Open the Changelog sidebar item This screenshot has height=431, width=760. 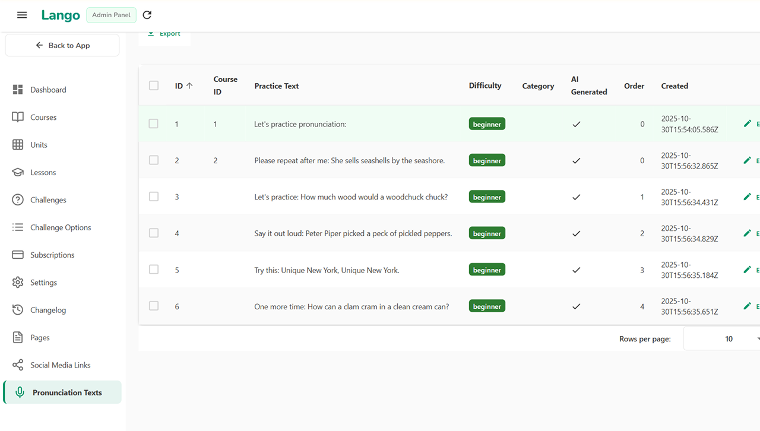click(48, 310)
